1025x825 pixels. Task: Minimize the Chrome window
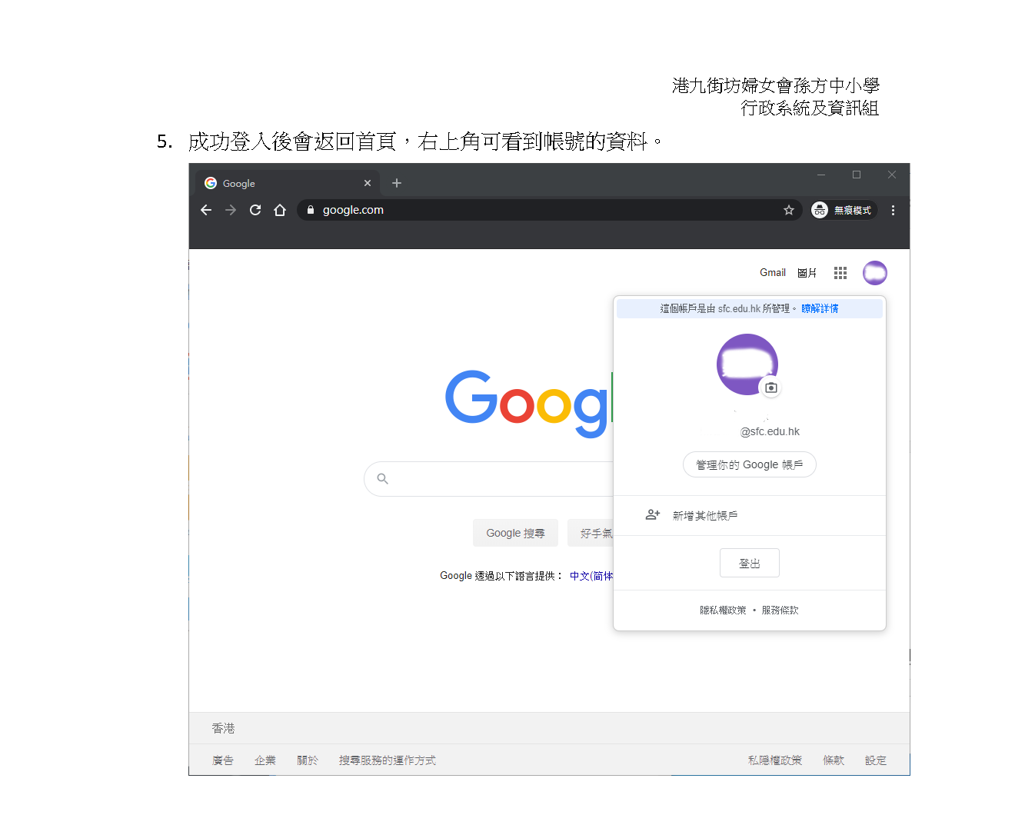coord(821,175)
